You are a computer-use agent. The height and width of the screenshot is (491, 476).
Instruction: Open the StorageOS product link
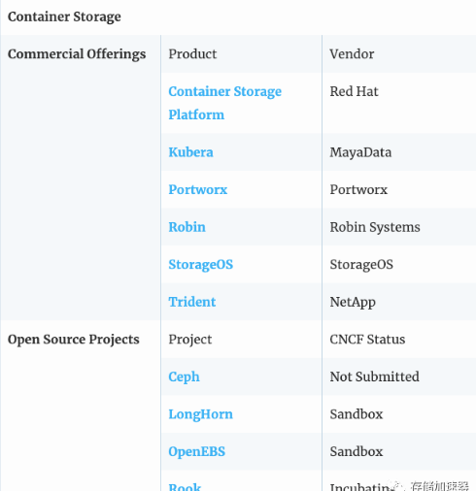[x=201, y=265]
